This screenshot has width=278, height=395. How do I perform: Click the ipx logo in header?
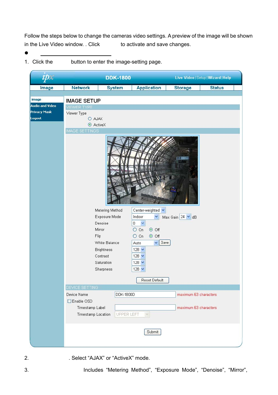coord(48,77)
